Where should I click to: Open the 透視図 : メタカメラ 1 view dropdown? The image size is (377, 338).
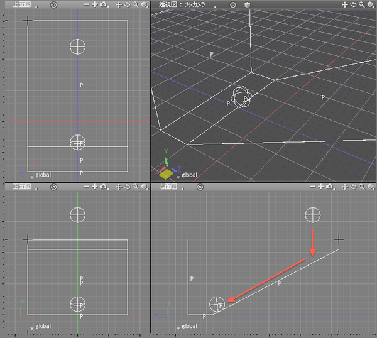(187, 4)
